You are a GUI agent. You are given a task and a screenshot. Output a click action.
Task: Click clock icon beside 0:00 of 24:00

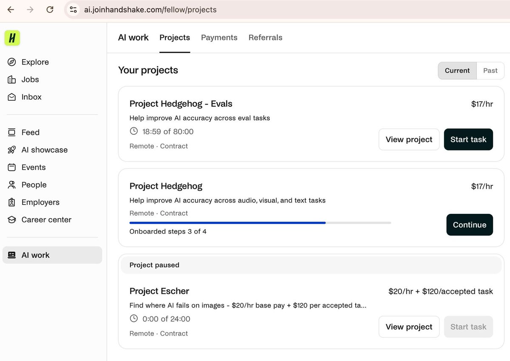(x=134, y=318)
